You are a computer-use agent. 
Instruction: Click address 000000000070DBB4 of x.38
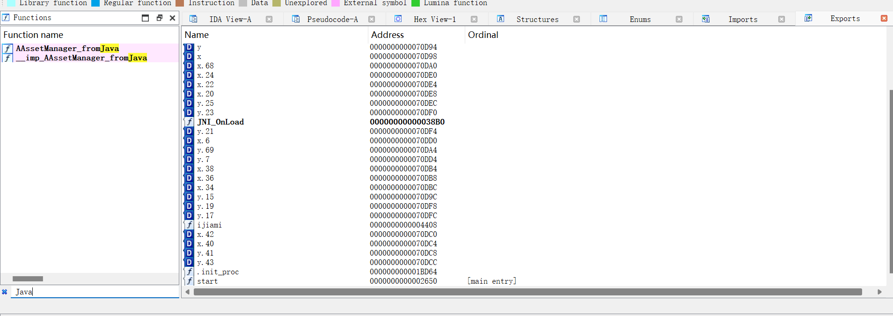coord(403,169)
